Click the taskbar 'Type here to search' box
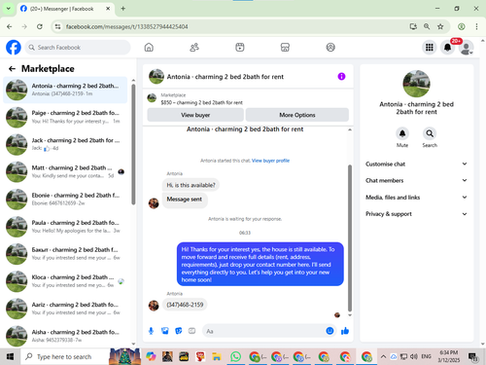This screenshot has width=486, height=365. click(x=64, y=356)
